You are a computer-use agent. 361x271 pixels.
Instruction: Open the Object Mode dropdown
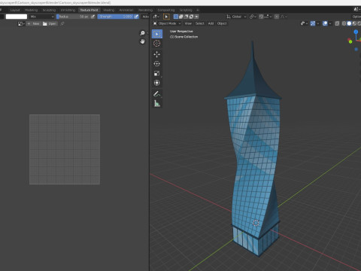167,23
